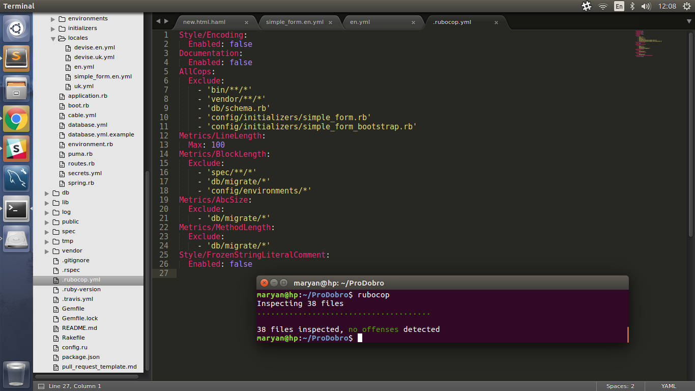The width and height of the screenshot is (695, 391).
Task: Expand the initializers folder
Action: coord(53,29)
